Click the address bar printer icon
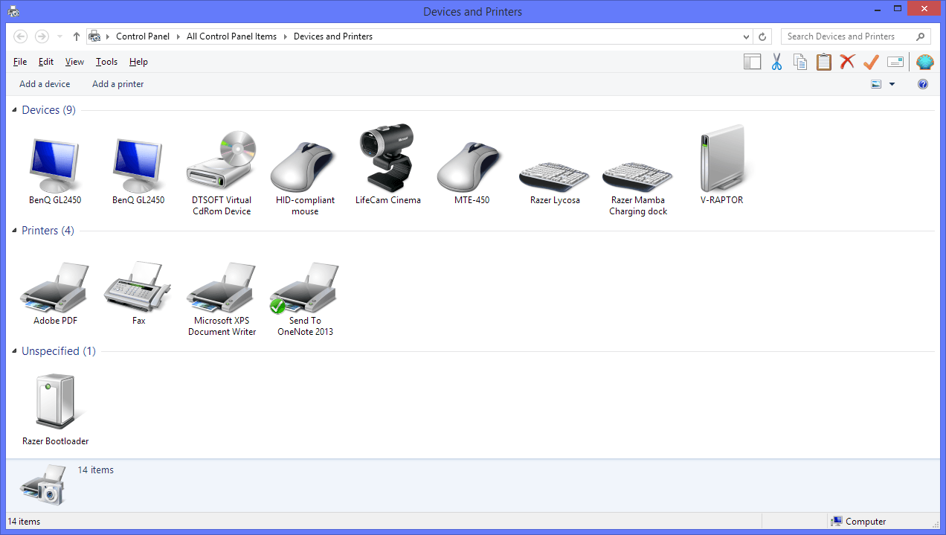This screenshot has height=535, width=946. tap(94, 36)
